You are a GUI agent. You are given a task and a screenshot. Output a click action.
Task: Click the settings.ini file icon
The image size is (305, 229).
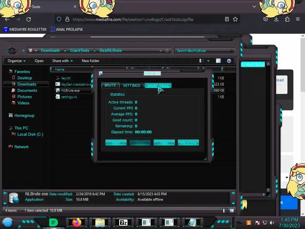[58, 97]
